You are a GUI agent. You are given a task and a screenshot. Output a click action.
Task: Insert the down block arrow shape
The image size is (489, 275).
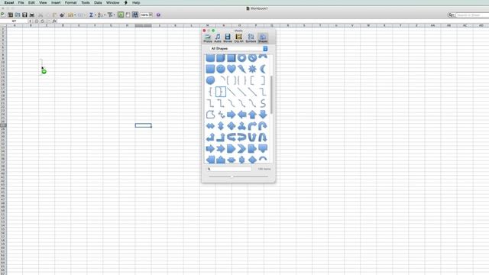coord(263,115)
